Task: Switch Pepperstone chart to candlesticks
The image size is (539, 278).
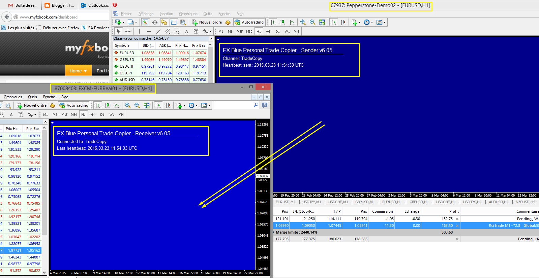Action: [x=282, y=22]
